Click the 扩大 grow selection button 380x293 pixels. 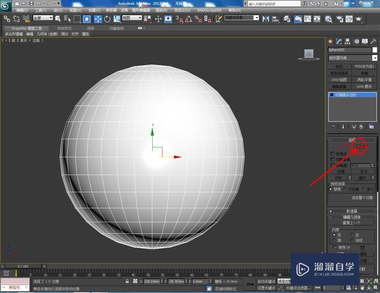point(363,171)
